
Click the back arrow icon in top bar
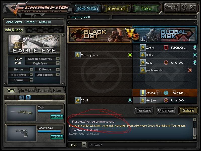point(168,8)
